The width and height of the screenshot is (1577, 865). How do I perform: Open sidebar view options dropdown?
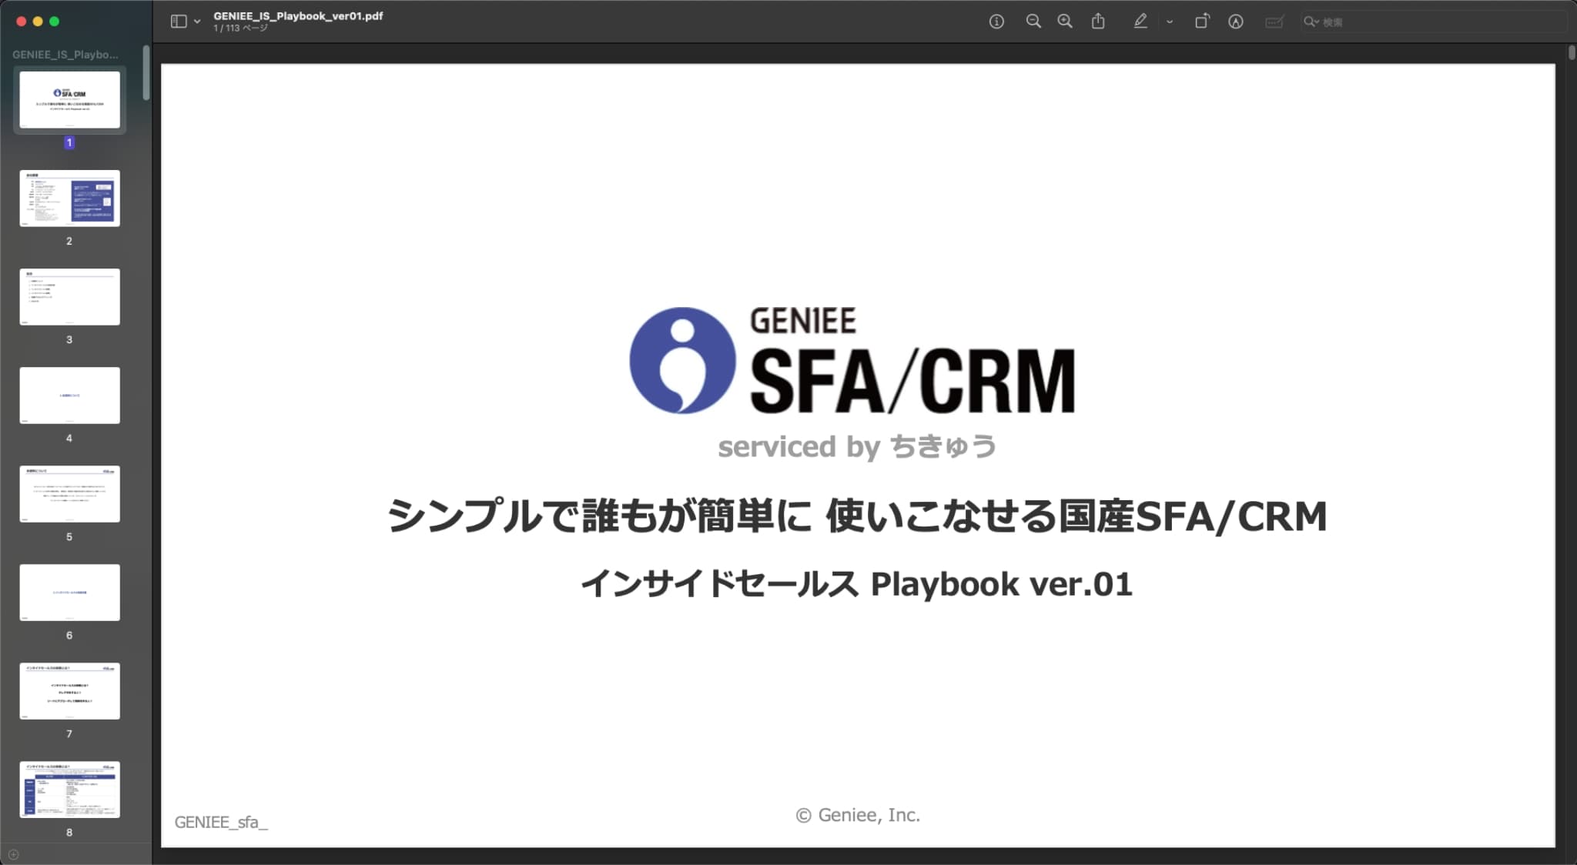[197, 22]
